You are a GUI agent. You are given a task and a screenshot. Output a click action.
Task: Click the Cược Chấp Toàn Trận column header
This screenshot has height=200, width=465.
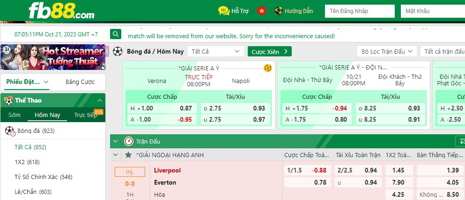(307, 155)
